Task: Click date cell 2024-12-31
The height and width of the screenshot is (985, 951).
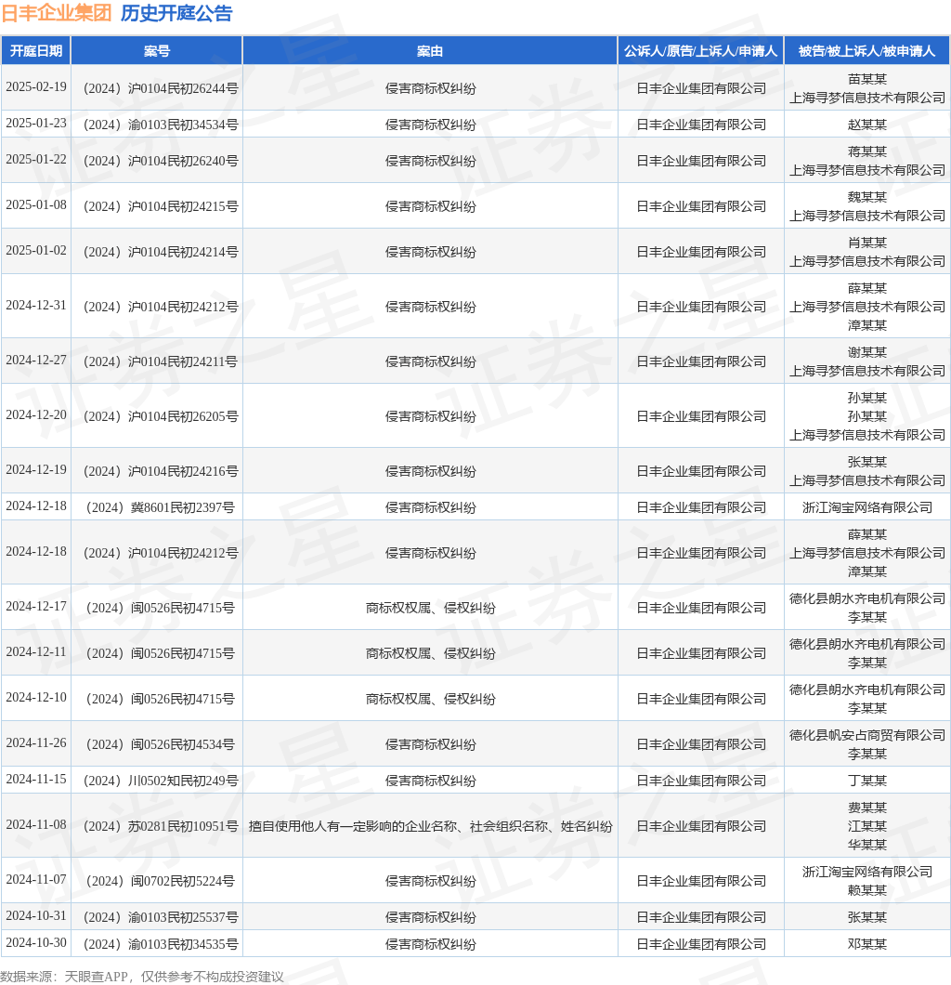Action: click(36, 306)
